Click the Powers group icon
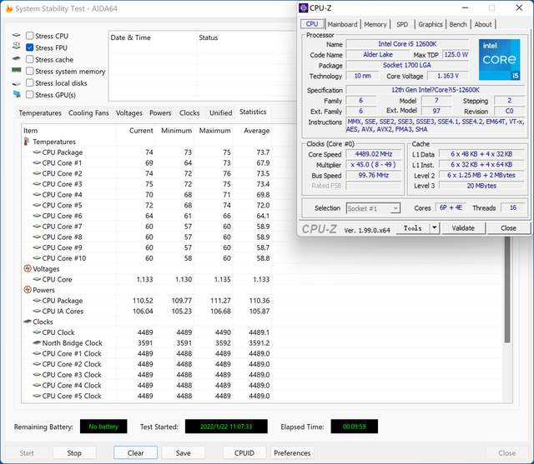534x464 pixels. (x=27, y=291)
